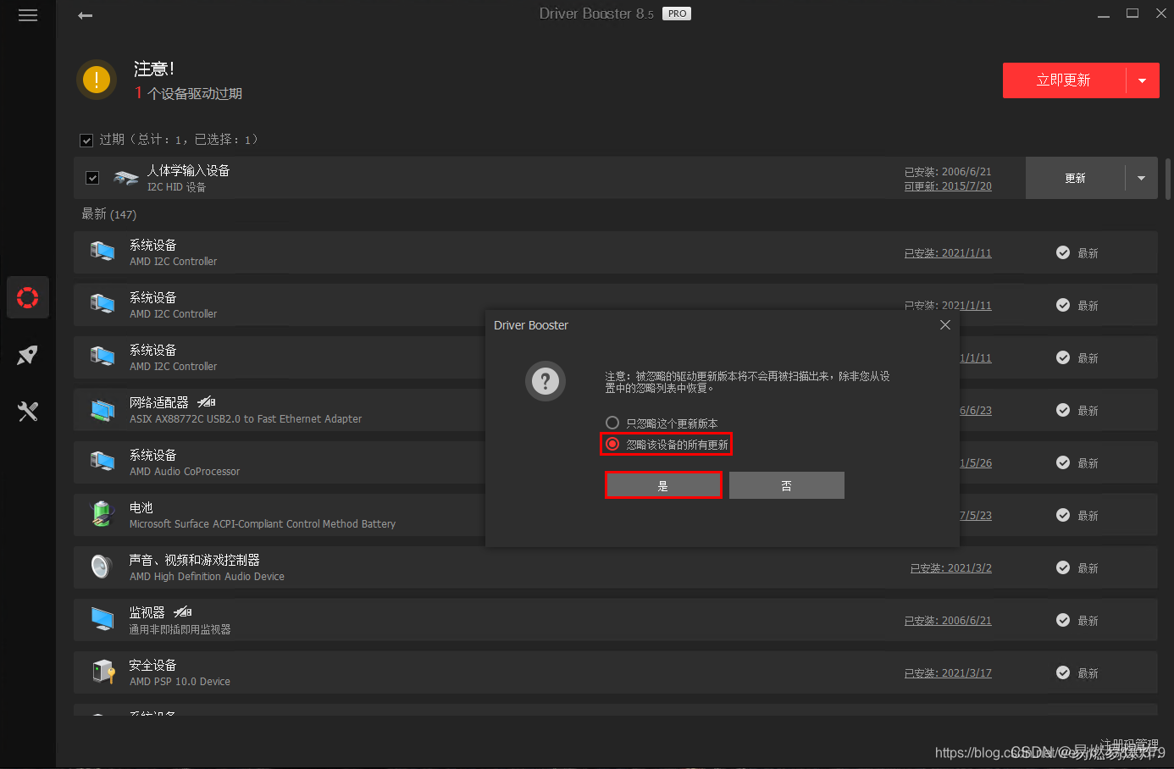Click the I2C HID 设备 subtitle text
Image resolution: width=1174 pixels, height=769 pixels.
176,187
